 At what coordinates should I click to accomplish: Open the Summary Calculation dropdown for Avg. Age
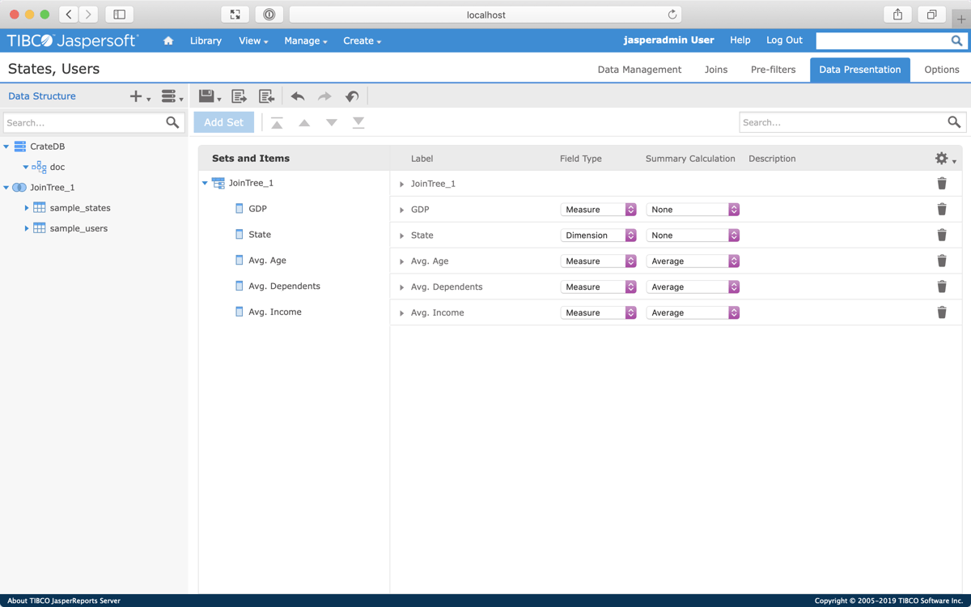[x=692, y=261]
